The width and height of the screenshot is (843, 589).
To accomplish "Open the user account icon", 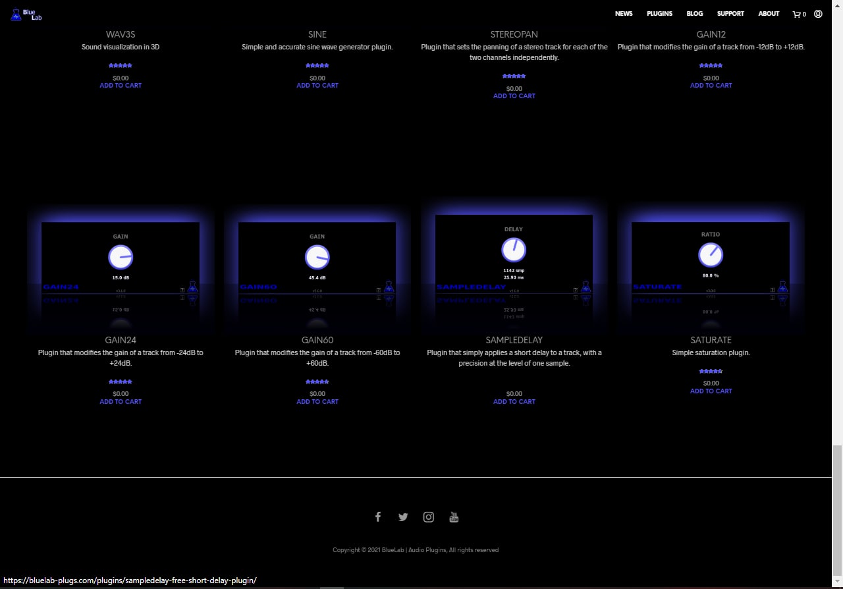I will (x=818, y=13).
